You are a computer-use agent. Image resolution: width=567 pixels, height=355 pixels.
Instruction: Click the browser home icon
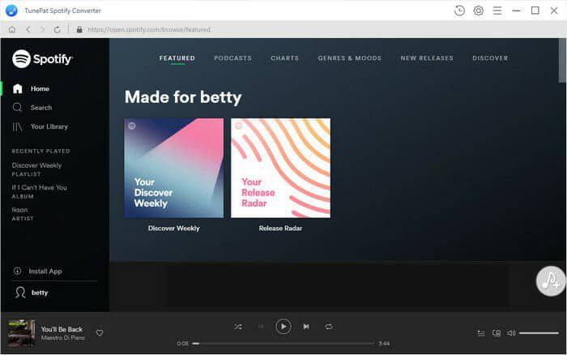[12, 30]
